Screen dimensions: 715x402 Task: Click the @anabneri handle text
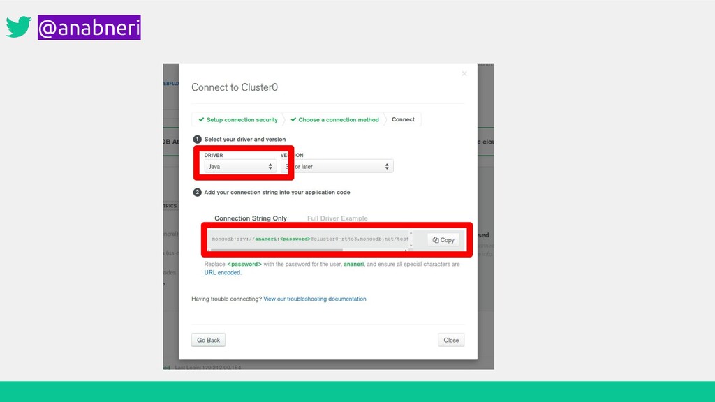(x=89, y=27)
